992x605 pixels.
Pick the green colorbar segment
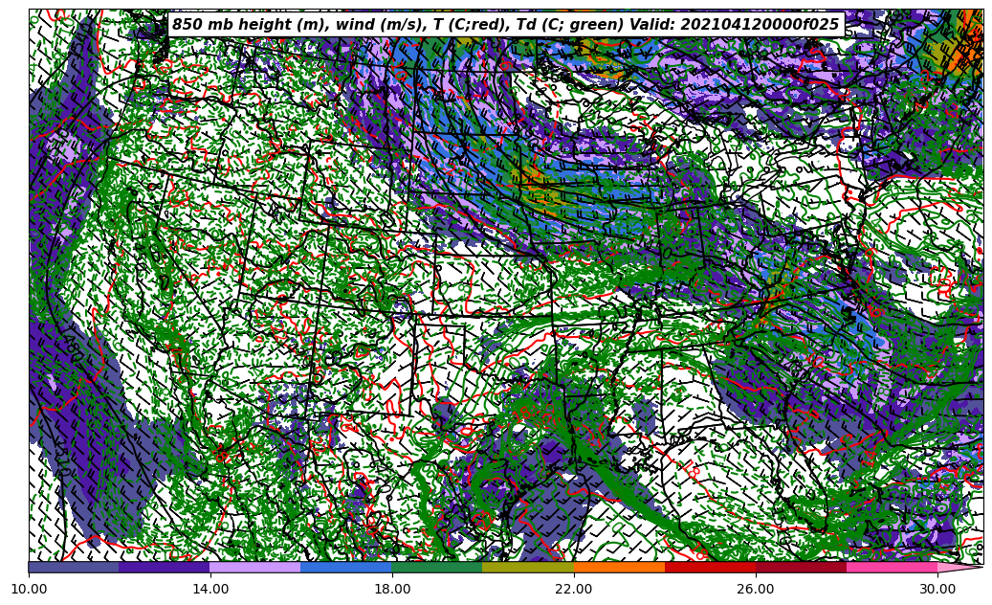(437, 567)
